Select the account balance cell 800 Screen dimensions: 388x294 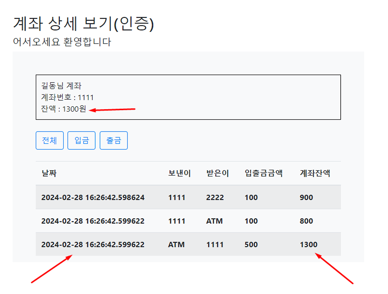tap(306, 221)
